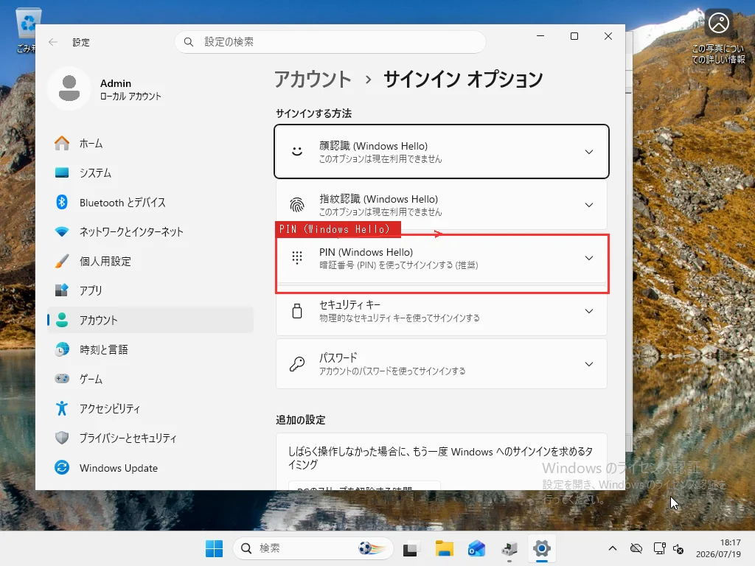This screenshot has width=755, height=566.
Task: Click the Settings gear on the taskbar
Action: point(542,548)
